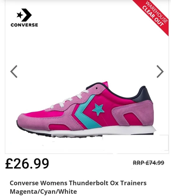This screenshot has height=196, width=171.
Task: Click the black star in the Converse logo
Action: click(x=20, y=15)
